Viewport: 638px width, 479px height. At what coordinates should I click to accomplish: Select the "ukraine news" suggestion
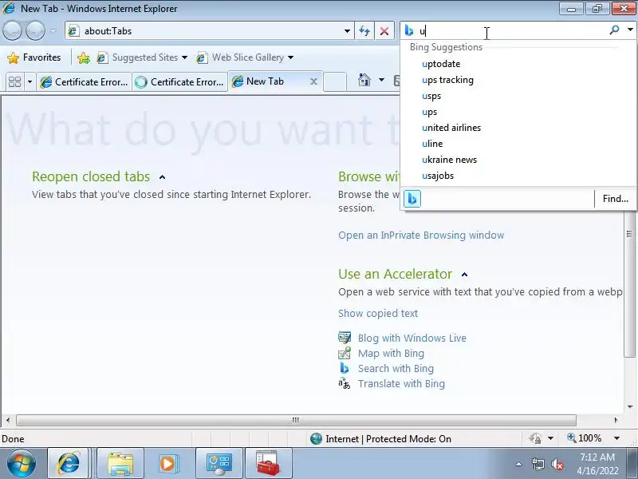tap(449, 160)
